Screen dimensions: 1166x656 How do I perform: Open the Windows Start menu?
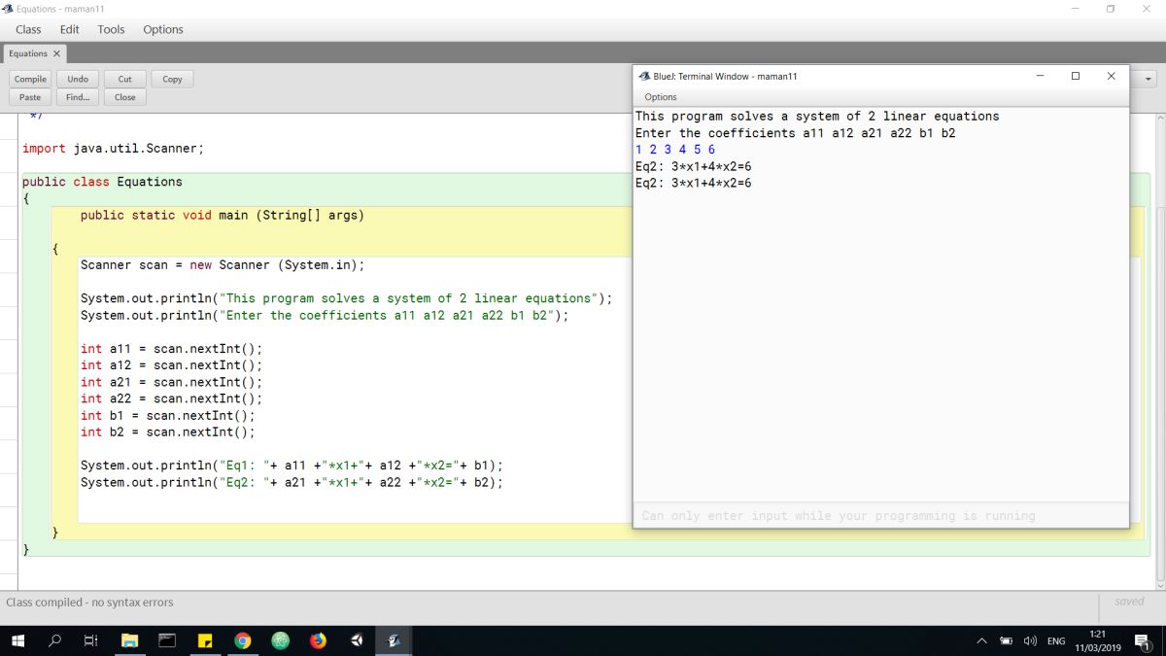pyautogui.click(x=18, y=641)
